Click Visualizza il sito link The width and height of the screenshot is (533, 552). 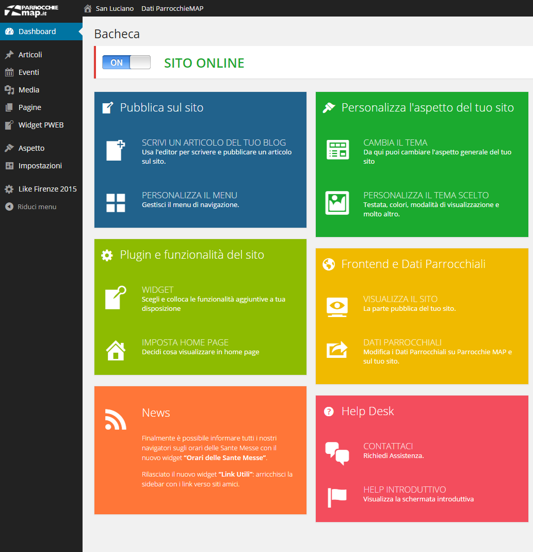[x=400, y=299]
